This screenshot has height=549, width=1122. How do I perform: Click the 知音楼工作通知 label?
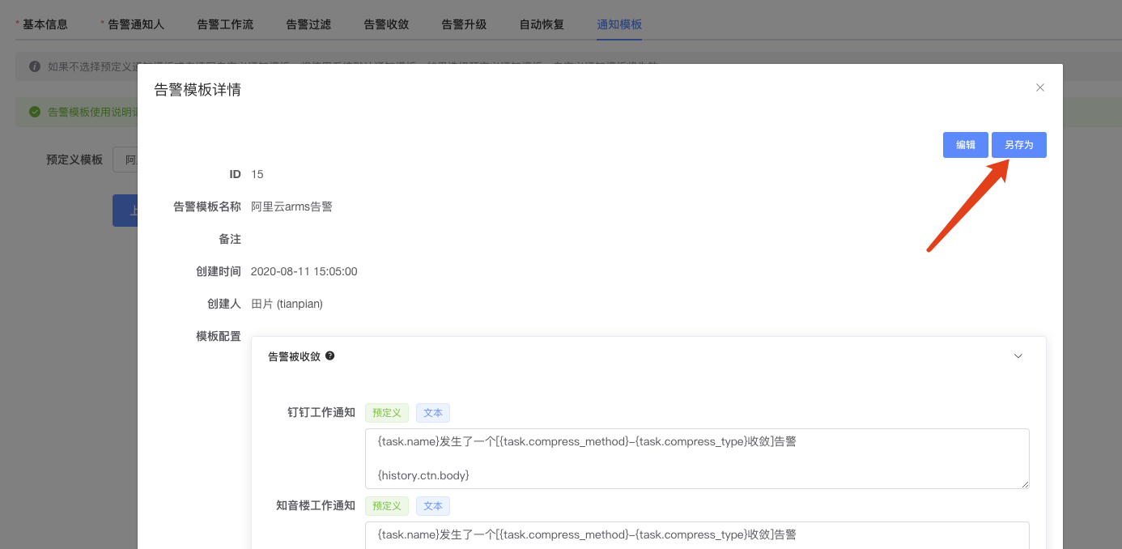[316, 505]
